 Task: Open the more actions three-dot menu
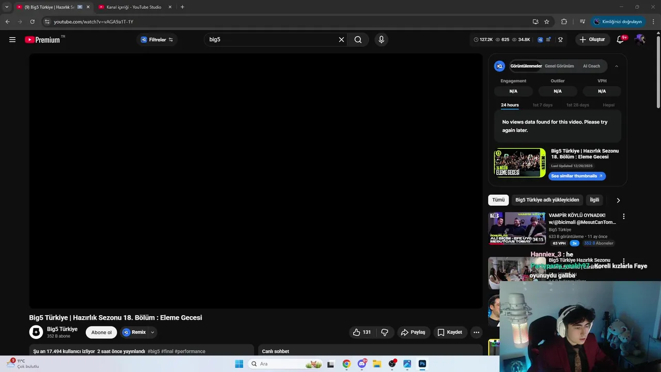(476, 332)
